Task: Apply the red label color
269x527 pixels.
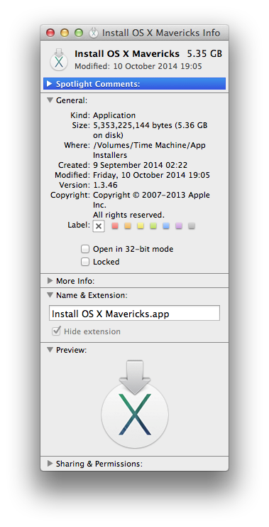Action: [115, 225]
